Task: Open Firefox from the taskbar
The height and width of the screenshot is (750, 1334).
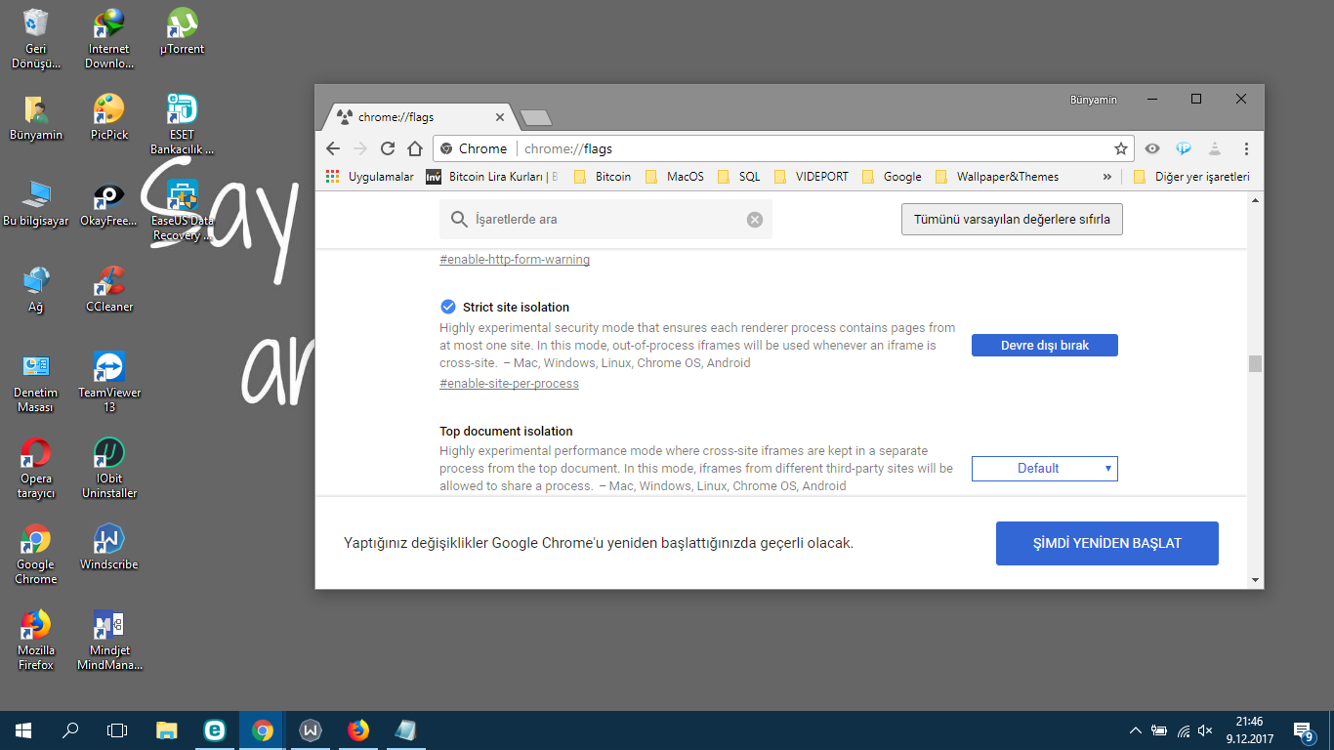Action: (x=358, y=730)
